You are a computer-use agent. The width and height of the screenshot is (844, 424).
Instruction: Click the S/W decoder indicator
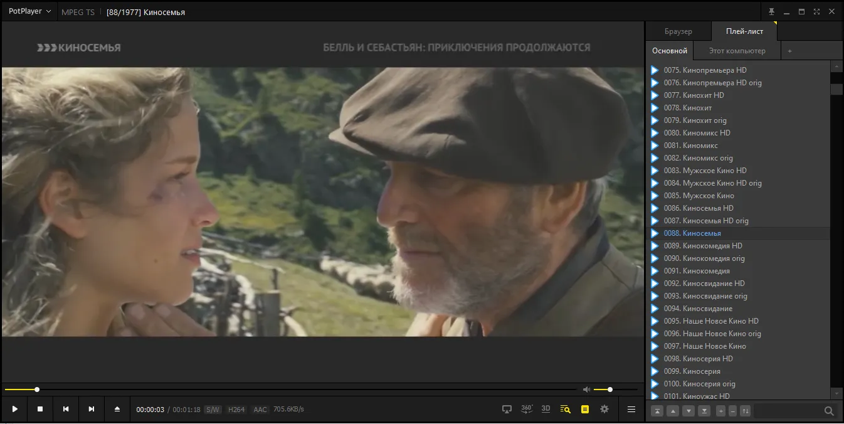tap(213, 410)
